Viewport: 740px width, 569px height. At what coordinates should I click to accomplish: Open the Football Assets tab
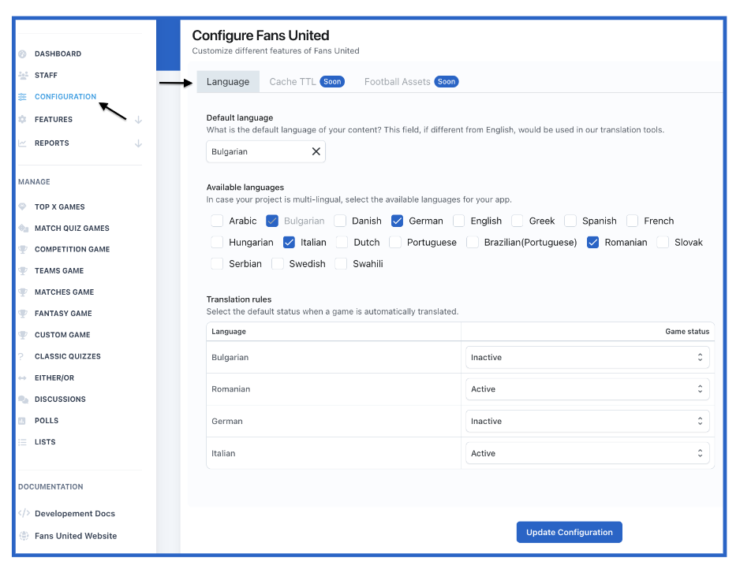[411, 81]
